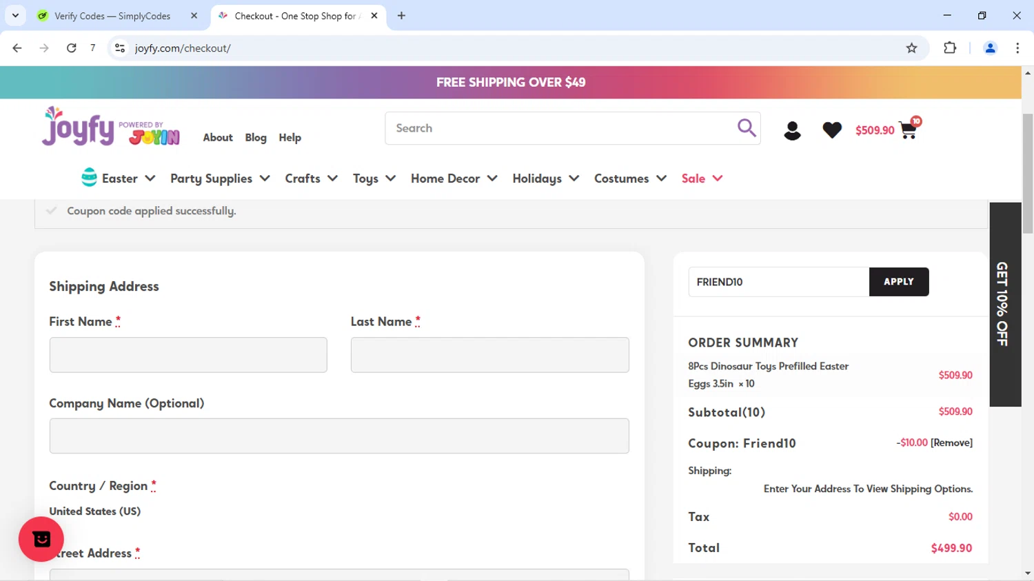Viewport: 1034px width, 581px height.
Task: Open the wishlist heart icon
Action: pos(832,130)
